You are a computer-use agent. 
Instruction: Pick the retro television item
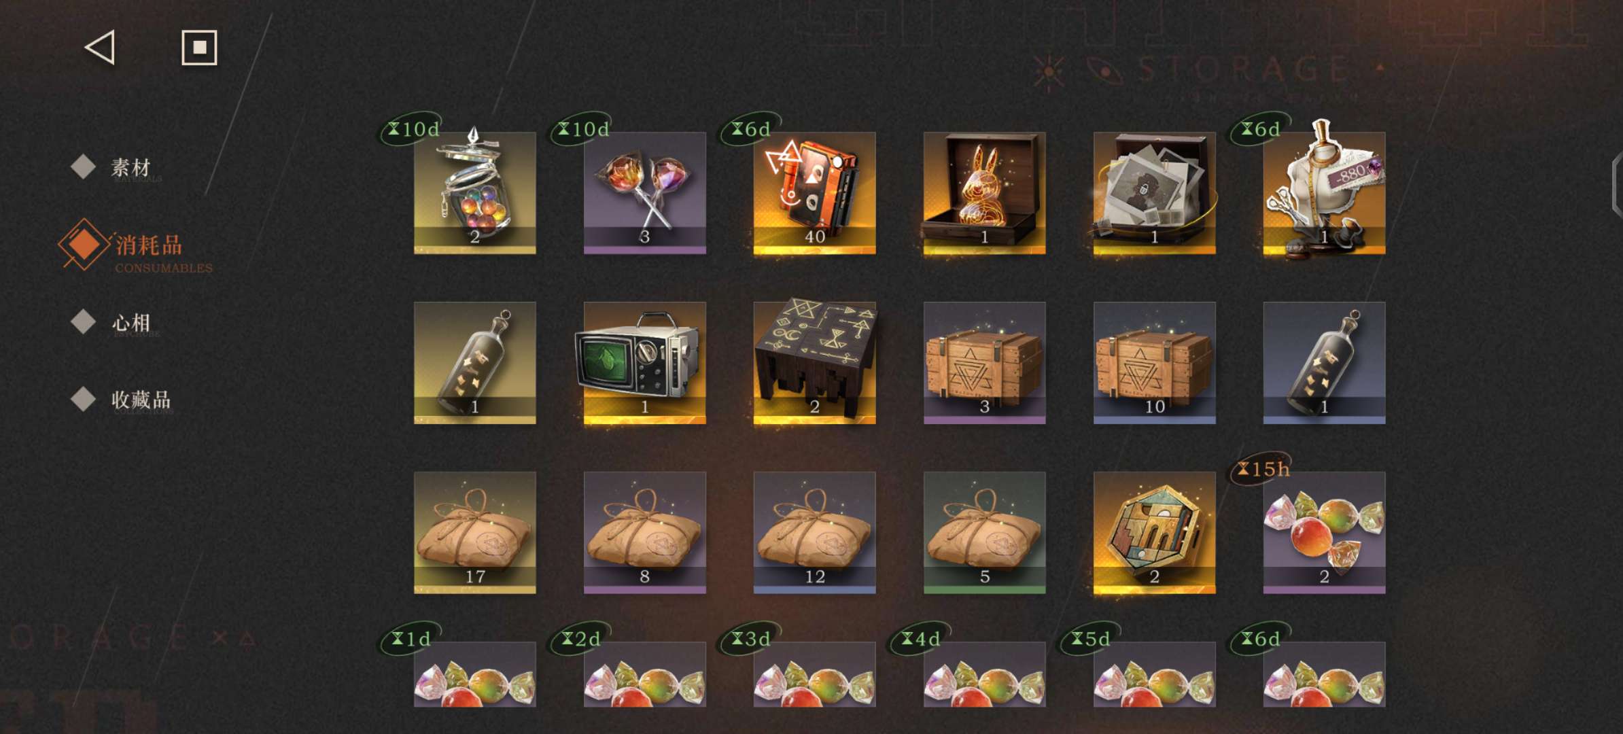(x=644, y=363)
